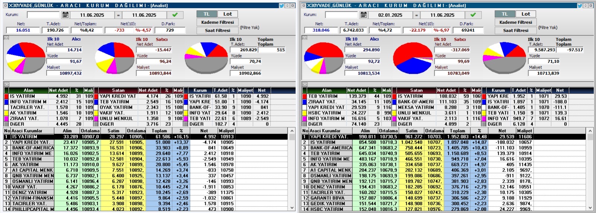Open system menu icon of the left window title bar
The height and width of the screenshot is (213, 596).
click(x=5, y=6)
